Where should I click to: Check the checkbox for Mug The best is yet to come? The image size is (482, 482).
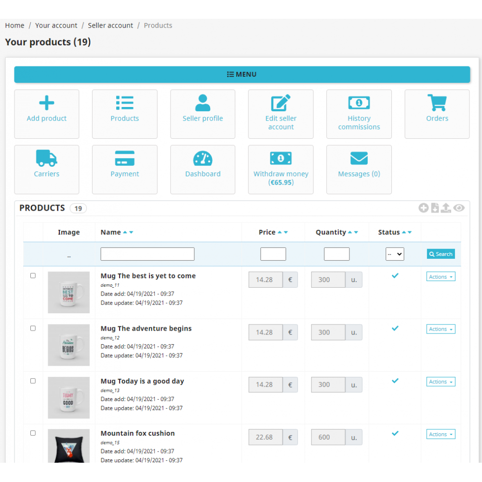point(33,275)
